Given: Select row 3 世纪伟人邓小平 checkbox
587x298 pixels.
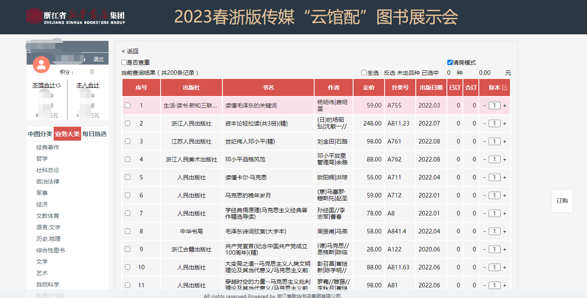Looking at the screenshot, I should 128,141.
